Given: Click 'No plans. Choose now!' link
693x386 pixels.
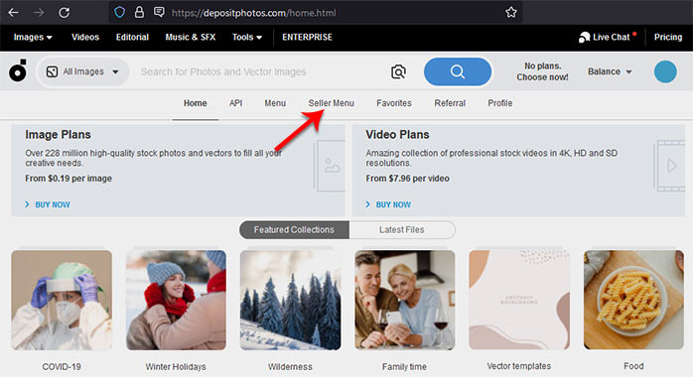Looking at the screenshot, I should [x=542, y=71].
